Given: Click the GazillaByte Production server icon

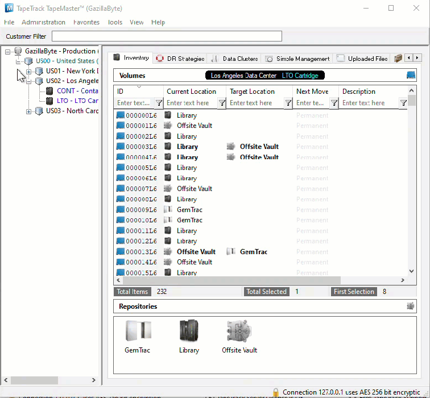Looking at the screenshot, I should point(18,51).
